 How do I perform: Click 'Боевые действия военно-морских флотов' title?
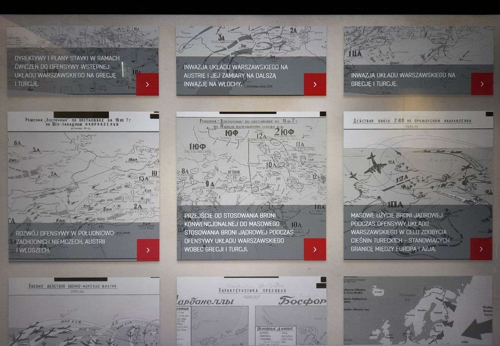point(73,286)
